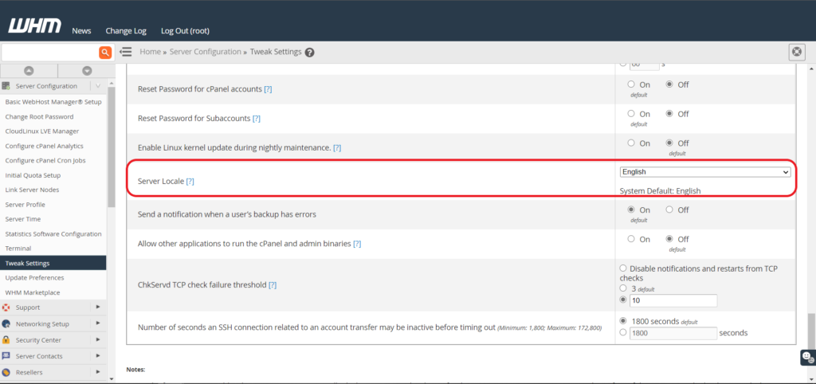Open the Change Log menu item
Image resolution: width=816 pixels, height=384 pixels.
[x=126, y=31]
